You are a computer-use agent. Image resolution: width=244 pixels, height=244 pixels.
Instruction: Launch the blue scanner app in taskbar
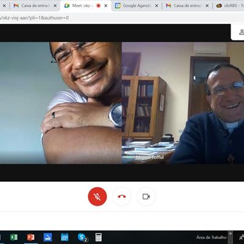(x=48, y=237)
